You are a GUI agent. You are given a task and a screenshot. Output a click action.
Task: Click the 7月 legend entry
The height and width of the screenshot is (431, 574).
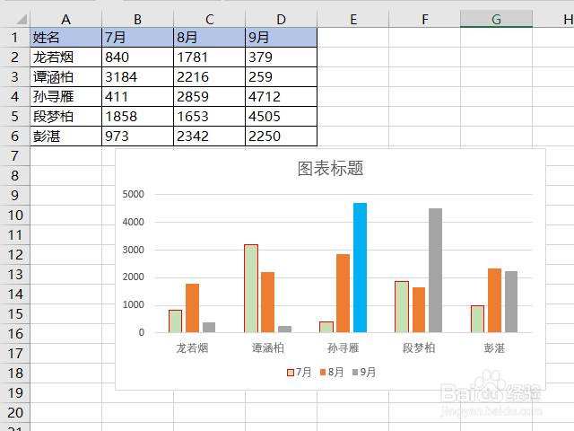tap(299, 373)
